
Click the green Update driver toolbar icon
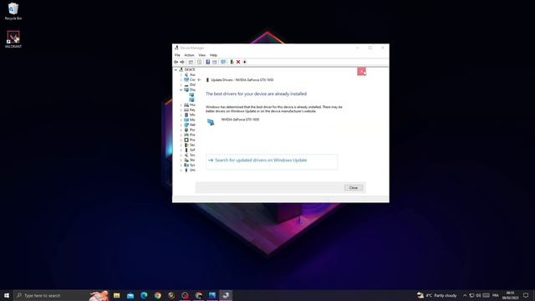coord(232,62)
